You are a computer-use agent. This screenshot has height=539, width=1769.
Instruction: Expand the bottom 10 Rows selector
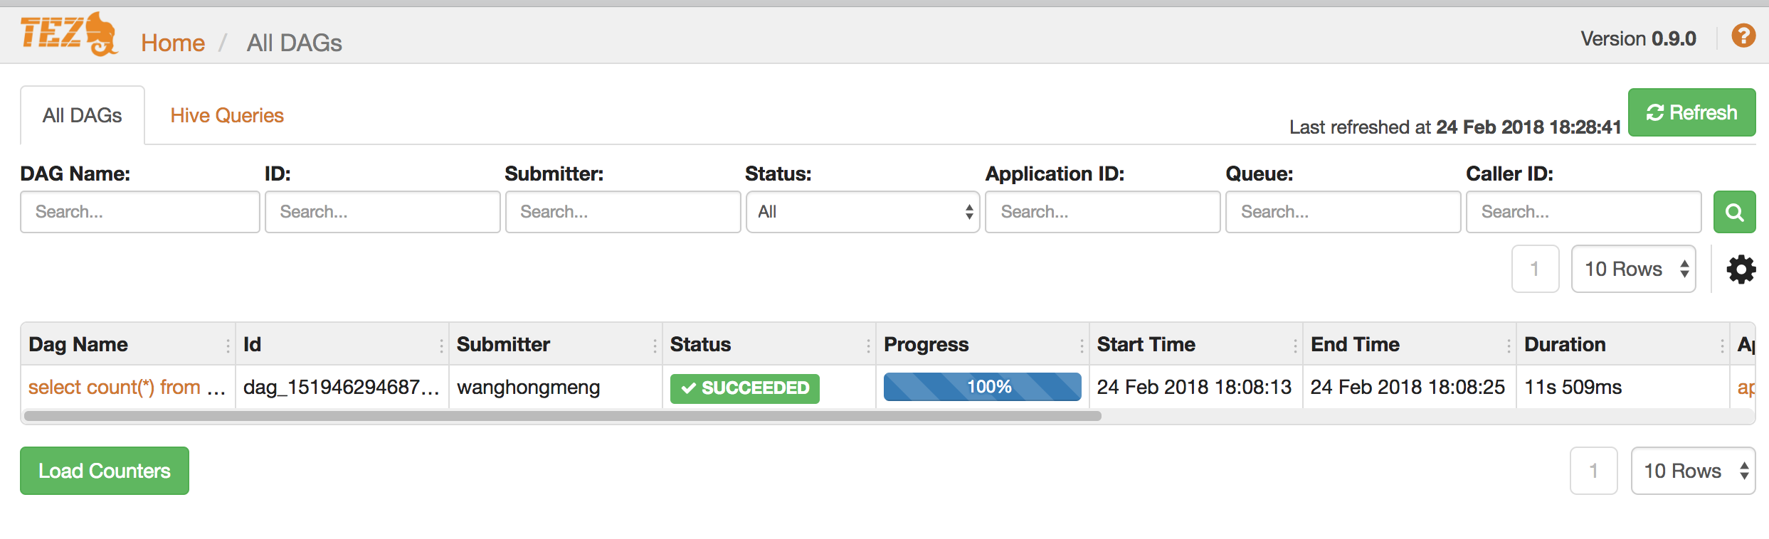[1693, 471]
